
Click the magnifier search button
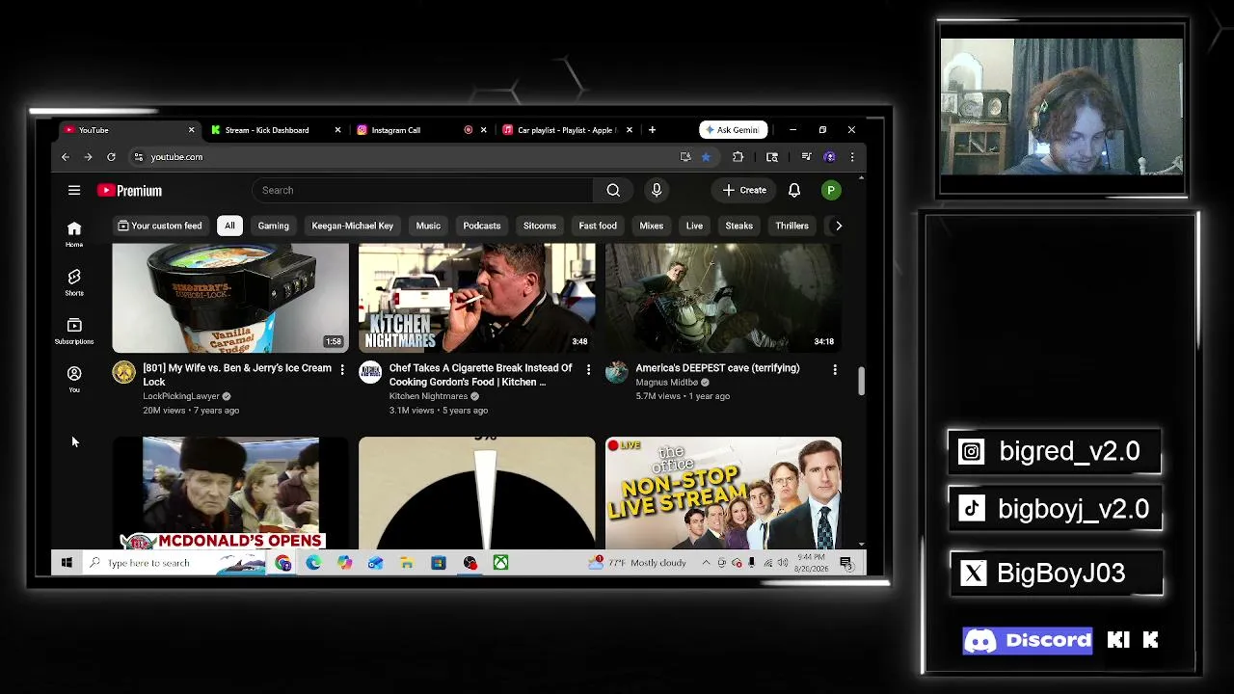(613, 190)
